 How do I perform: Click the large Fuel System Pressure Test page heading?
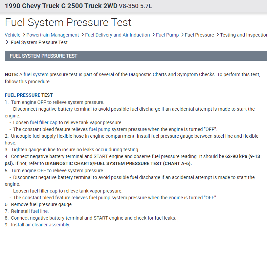tap(68, 22)
